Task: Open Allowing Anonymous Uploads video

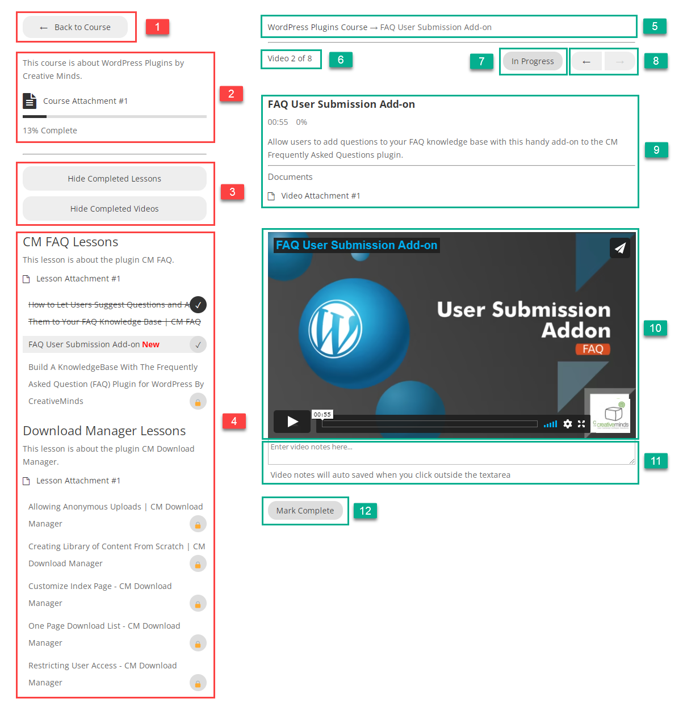Action: tap(115, 515)
